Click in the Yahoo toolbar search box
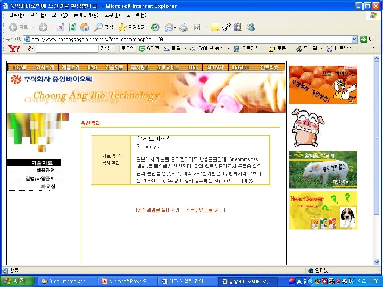This screenshot has width=383, height=287. [67, 48]
